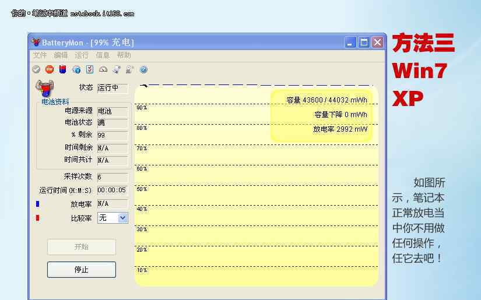Expand the 比较率 dropdown list
The image size is (481, 300).
122,218
